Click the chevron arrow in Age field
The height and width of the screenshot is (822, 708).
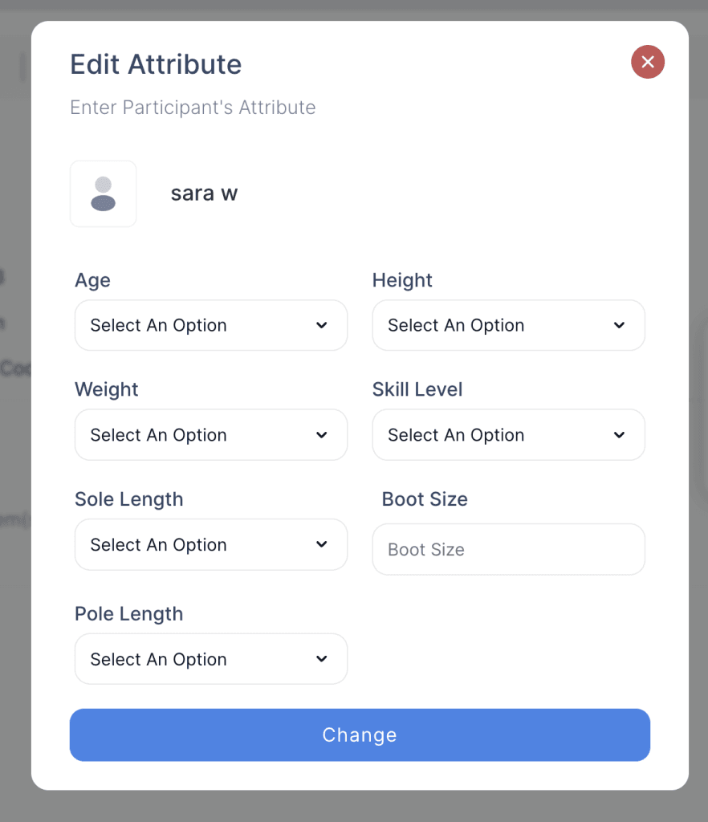point(322,325)
